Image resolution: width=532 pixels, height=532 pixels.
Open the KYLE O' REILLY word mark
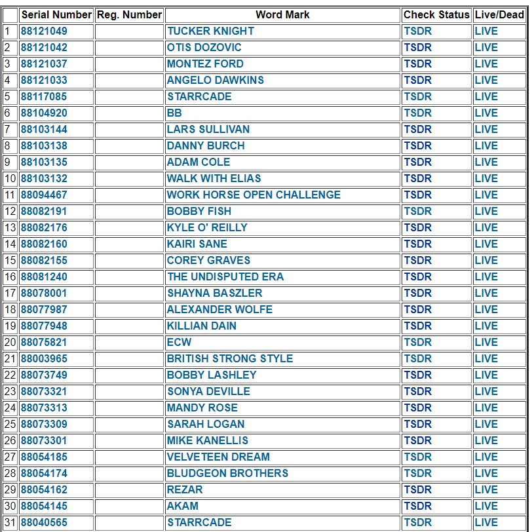click(207, 227)
